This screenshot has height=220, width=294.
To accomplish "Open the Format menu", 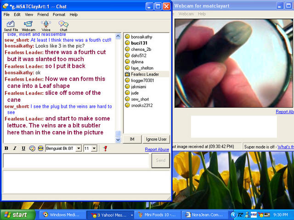I will click(x=59, y=15).
